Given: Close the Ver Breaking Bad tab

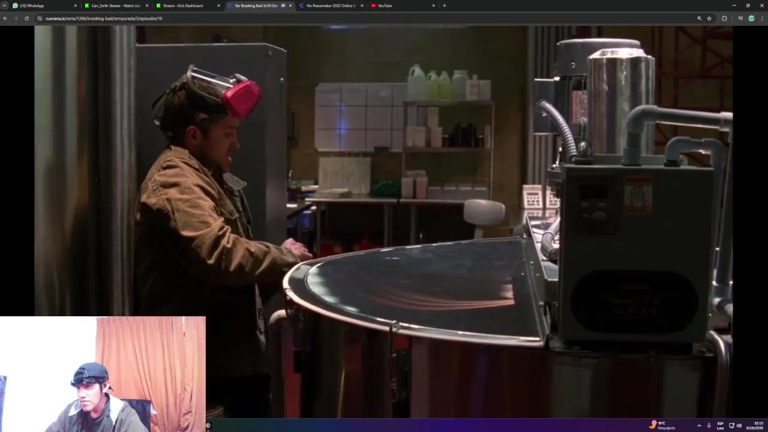Looking at the screenshot, I should (290, 5).
